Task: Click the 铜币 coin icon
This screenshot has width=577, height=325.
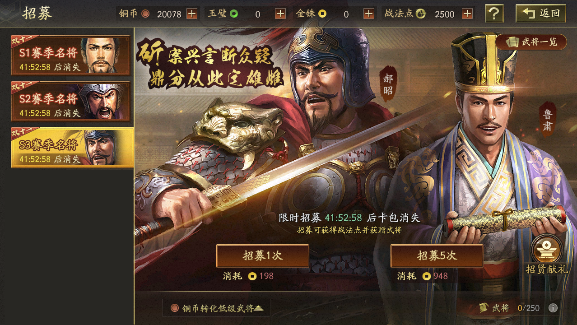Action: click(145, 14)
